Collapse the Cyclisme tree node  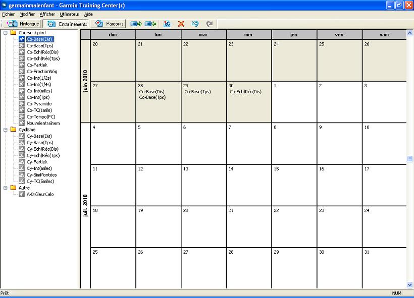click(5, 130)
